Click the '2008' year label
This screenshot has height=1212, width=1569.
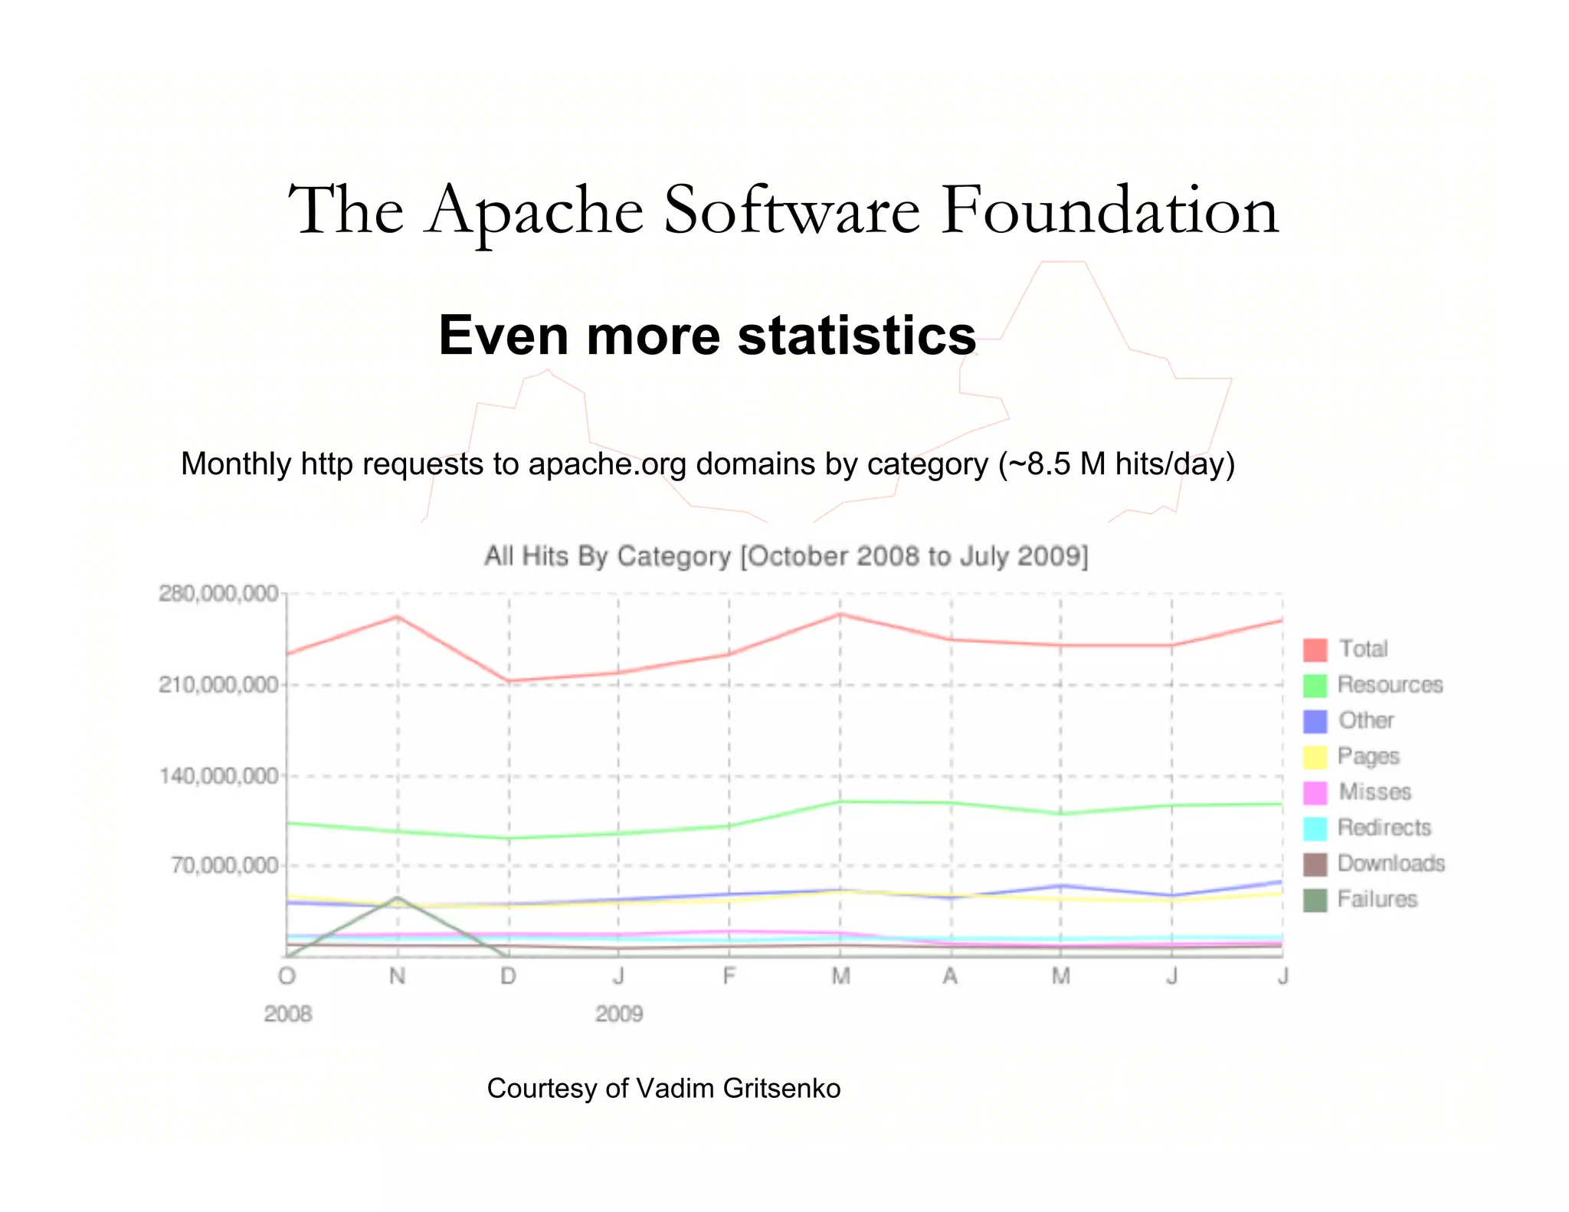click(288, 1014)
